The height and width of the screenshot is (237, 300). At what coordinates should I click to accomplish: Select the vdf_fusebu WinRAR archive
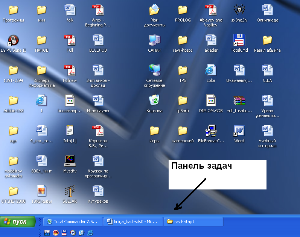click(239, 100)
